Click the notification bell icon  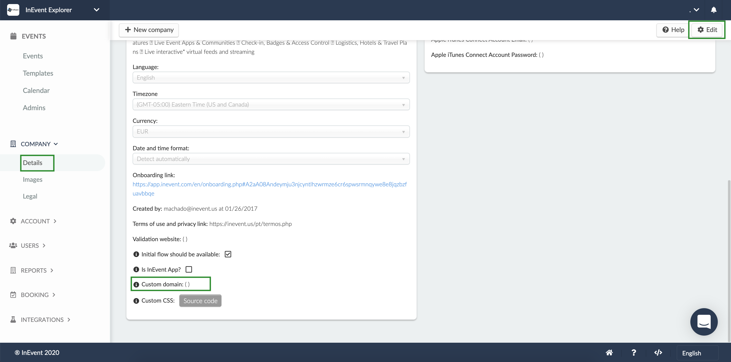713,10
